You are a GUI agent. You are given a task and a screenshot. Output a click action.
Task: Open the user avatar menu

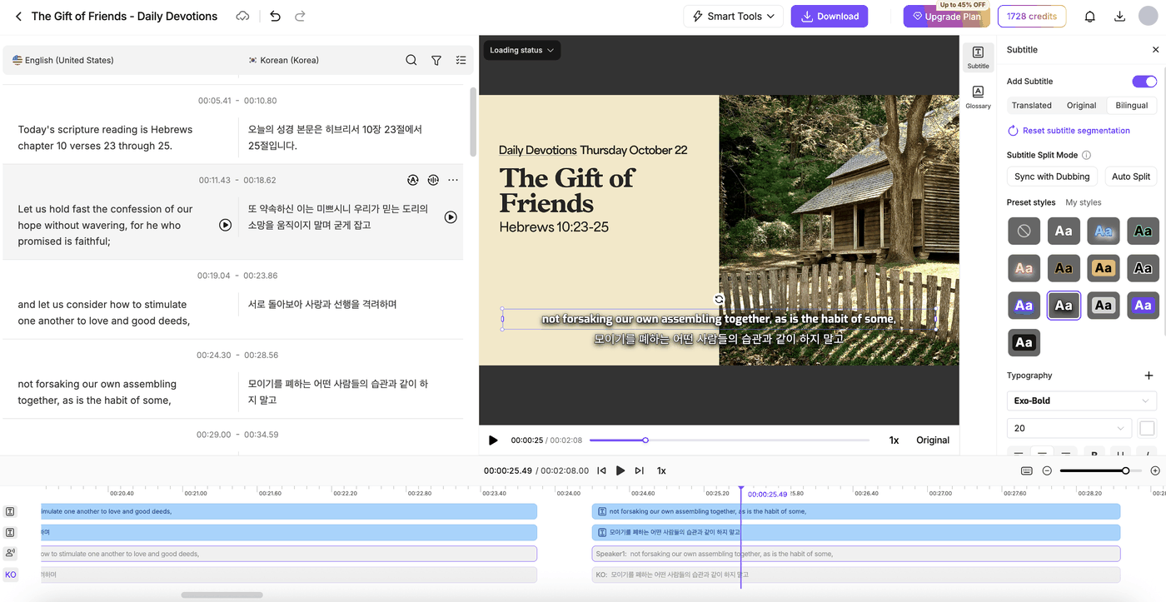[x=1148, y=16]
